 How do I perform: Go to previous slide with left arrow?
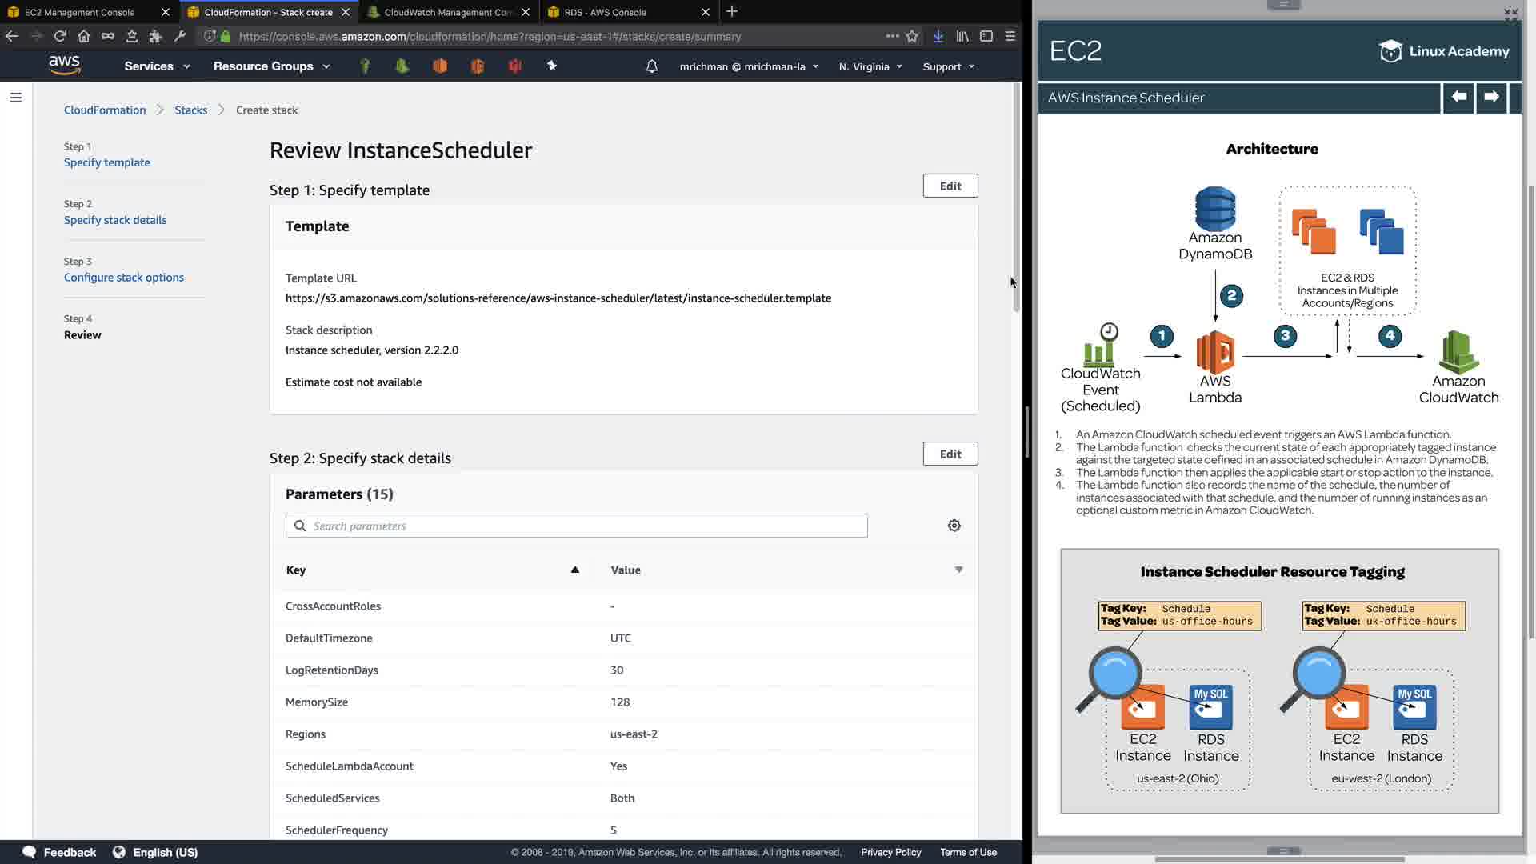point(1458,97)
